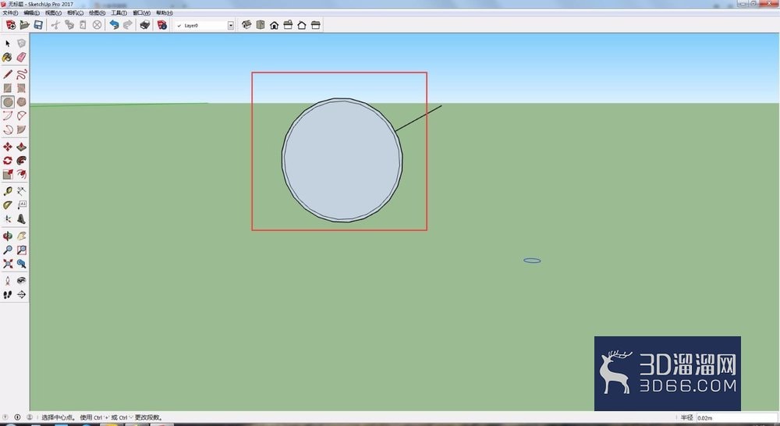Select the 2 Point Arc tool

click(x=21, y=116)
